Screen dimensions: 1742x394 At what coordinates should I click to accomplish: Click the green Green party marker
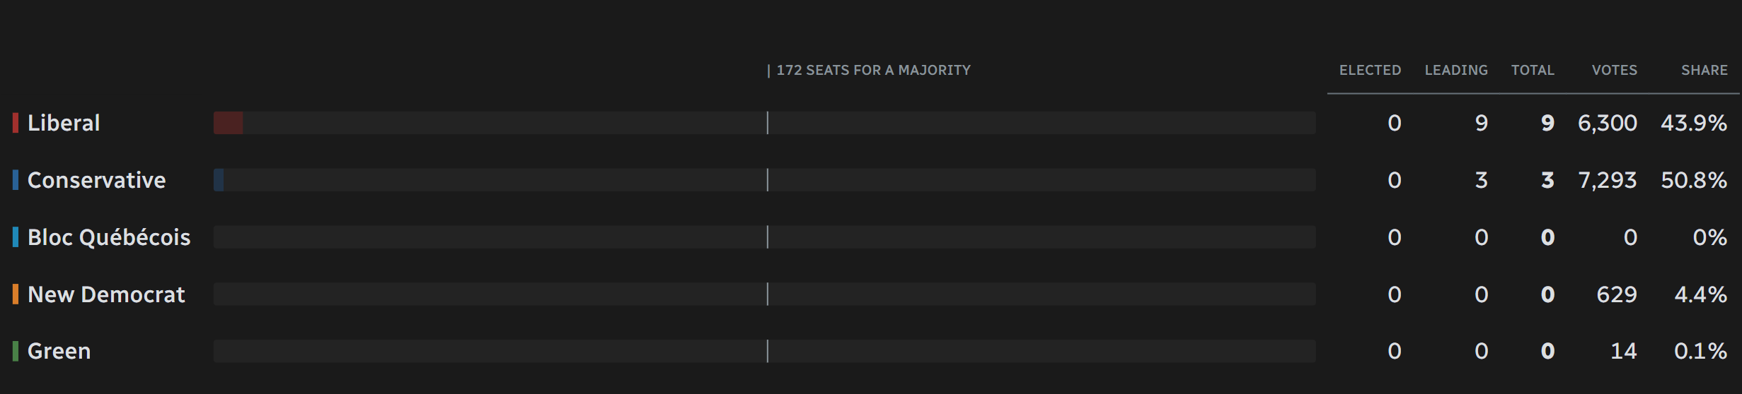click(16, 351)
